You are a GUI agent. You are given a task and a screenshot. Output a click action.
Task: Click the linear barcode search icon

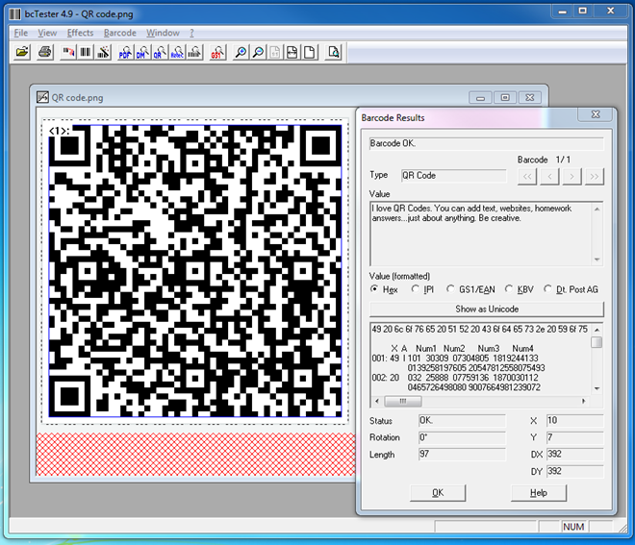tap(194, 52)
